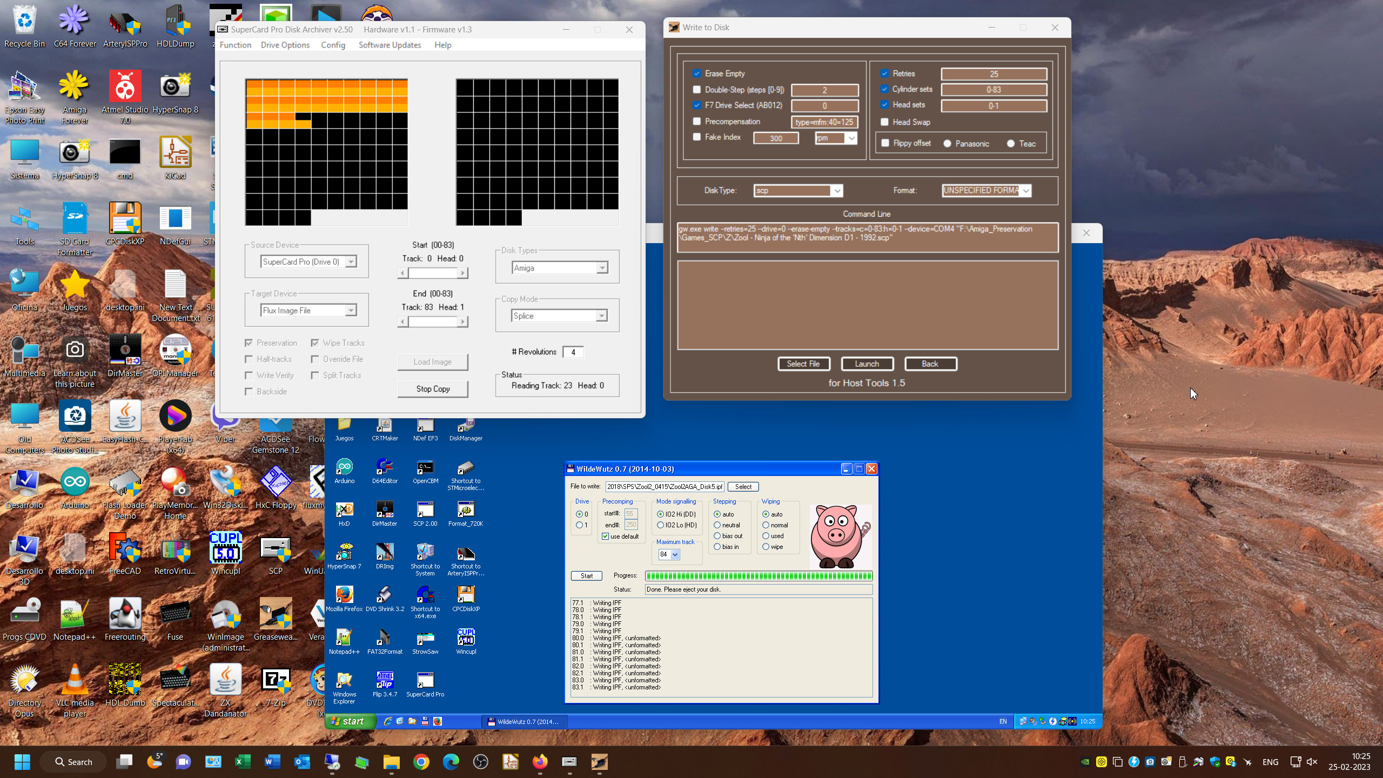This screenshot has width=1383, height=778.
Task: Click the WildeWutz green progress bar
Action: point(758,576)
